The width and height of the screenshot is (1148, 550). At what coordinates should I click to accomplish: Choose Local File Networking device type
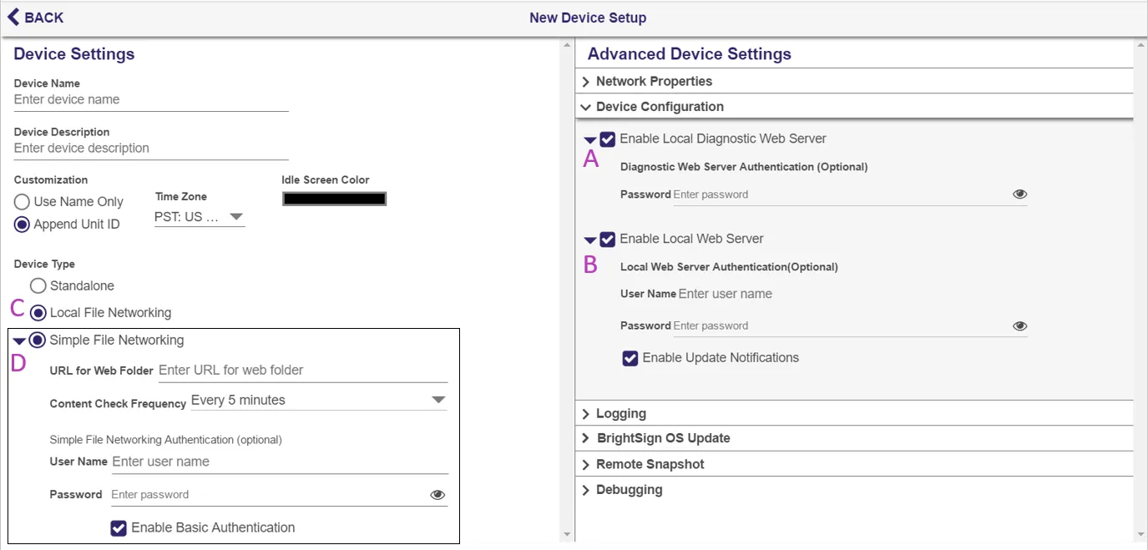pyautogui.click(x=38, y=313)
